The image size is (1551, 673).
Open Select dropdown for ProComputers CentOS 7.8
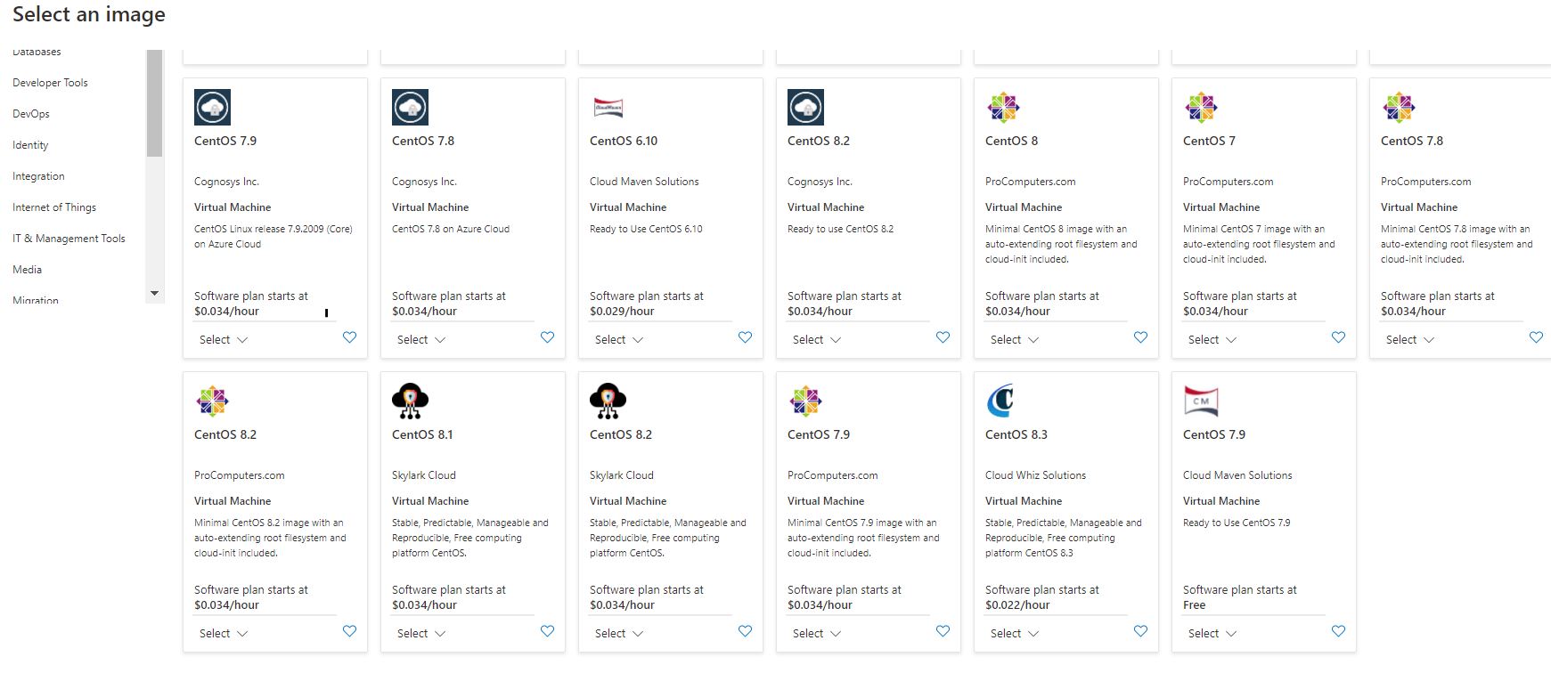tap(1410, 340)
